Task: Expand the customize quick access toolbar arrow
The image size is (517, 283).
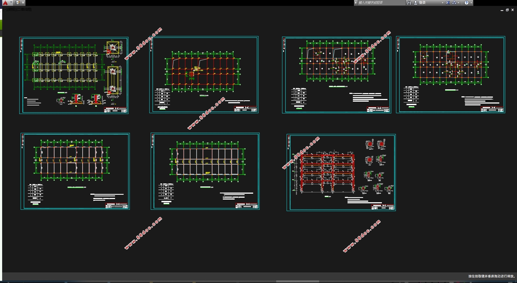Action: 23,3
